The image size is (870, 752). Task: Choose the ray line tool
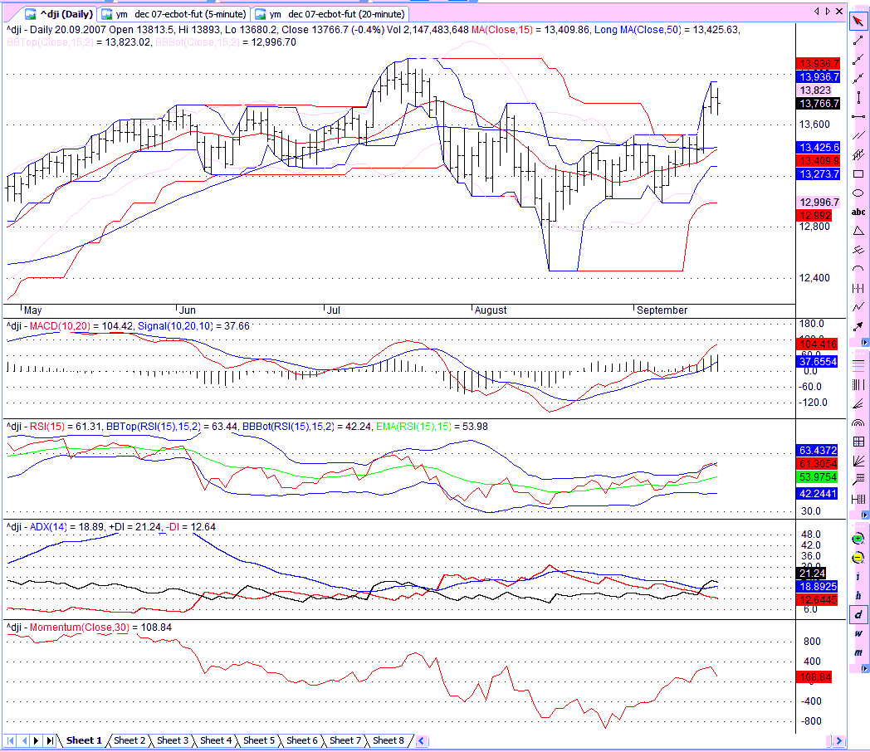858,59
